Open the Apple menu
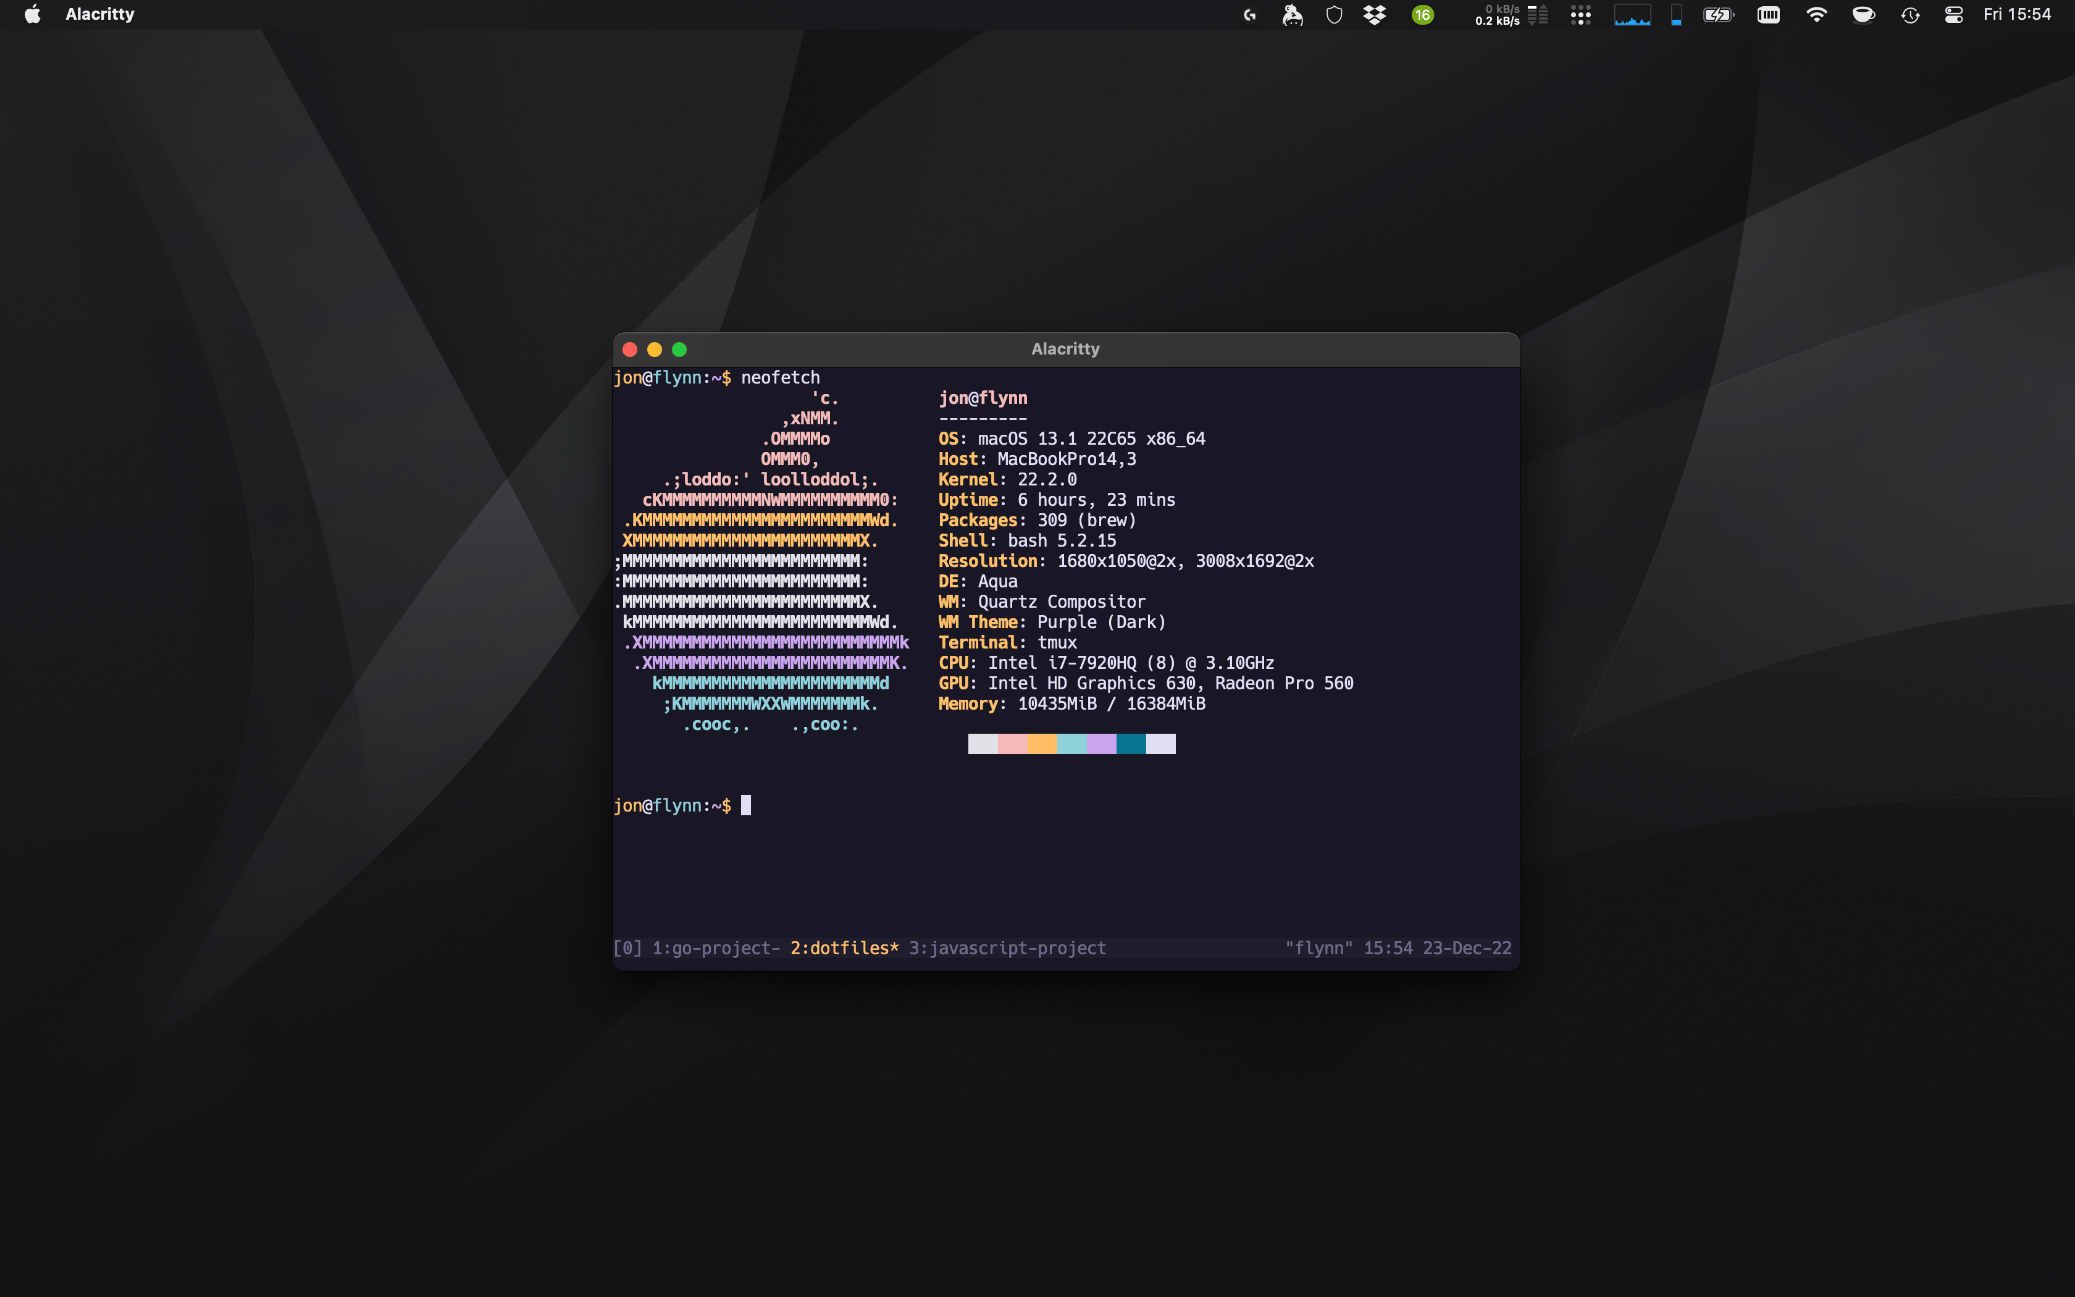 (33, 15)
